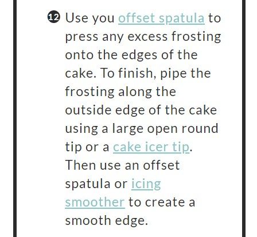
Task: Click the recipe card's left black border
Action: 15,118
